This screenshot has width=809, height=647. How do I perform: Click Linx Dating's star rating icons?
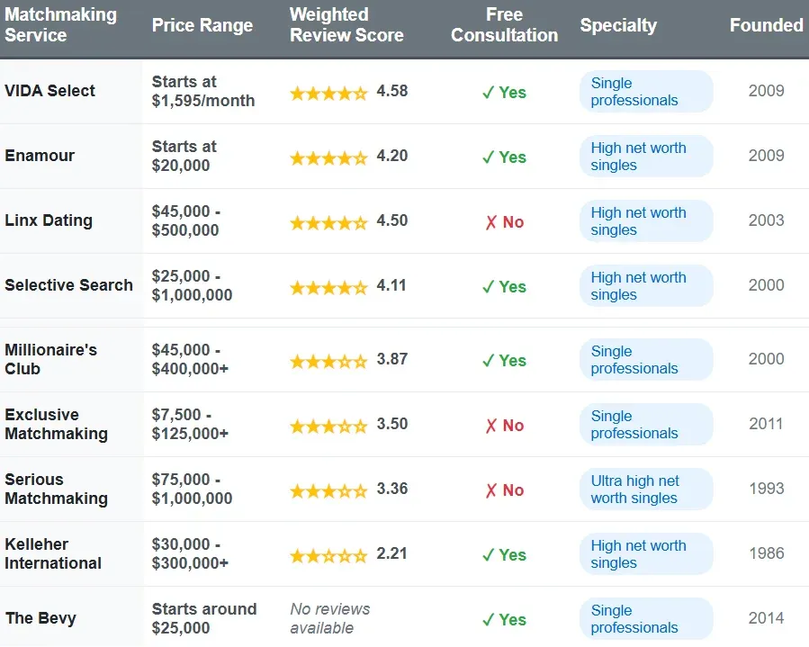click(x=328, y=222)
